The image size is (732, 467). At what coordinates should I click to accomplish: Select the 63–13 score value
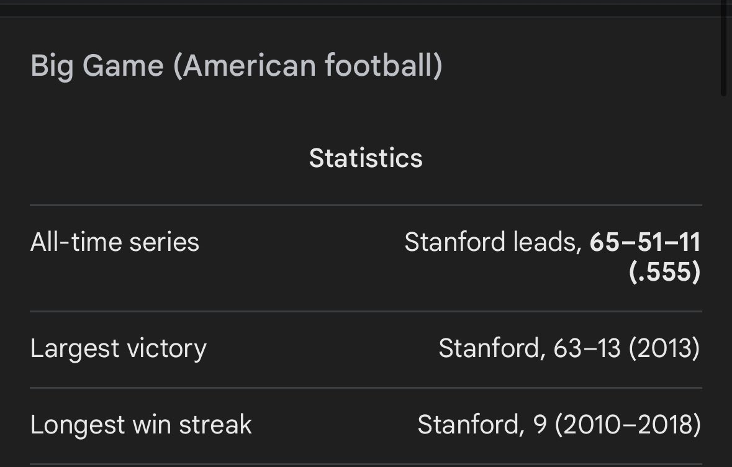(587, 348)
